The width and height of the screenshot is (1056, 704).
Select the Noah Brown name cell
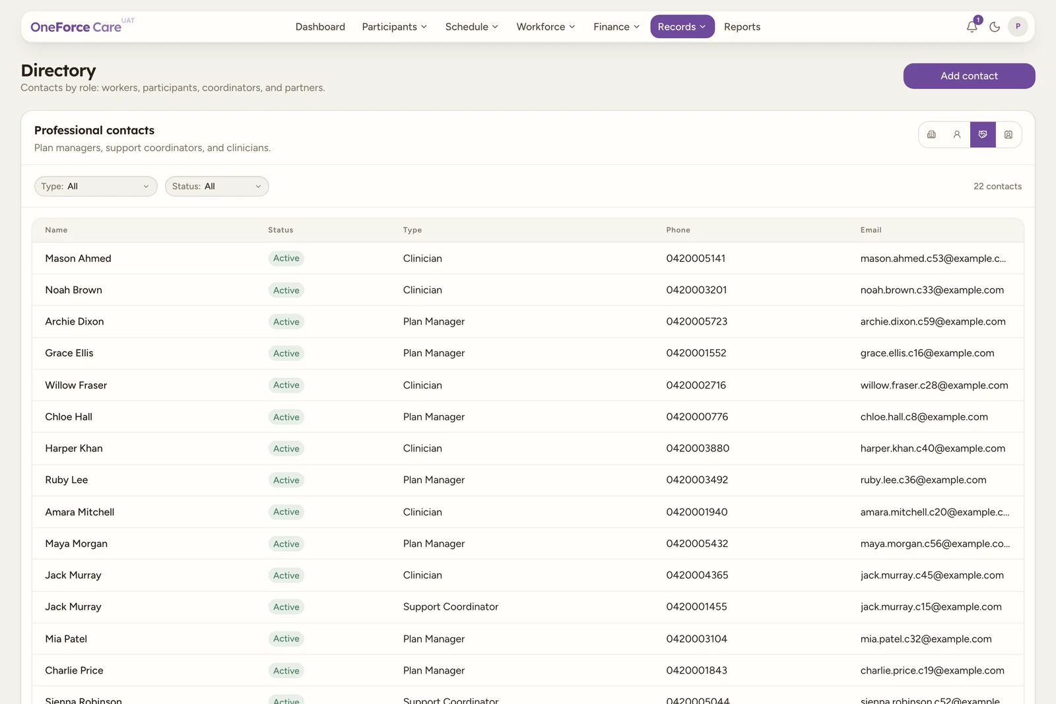tap(73, 290)
